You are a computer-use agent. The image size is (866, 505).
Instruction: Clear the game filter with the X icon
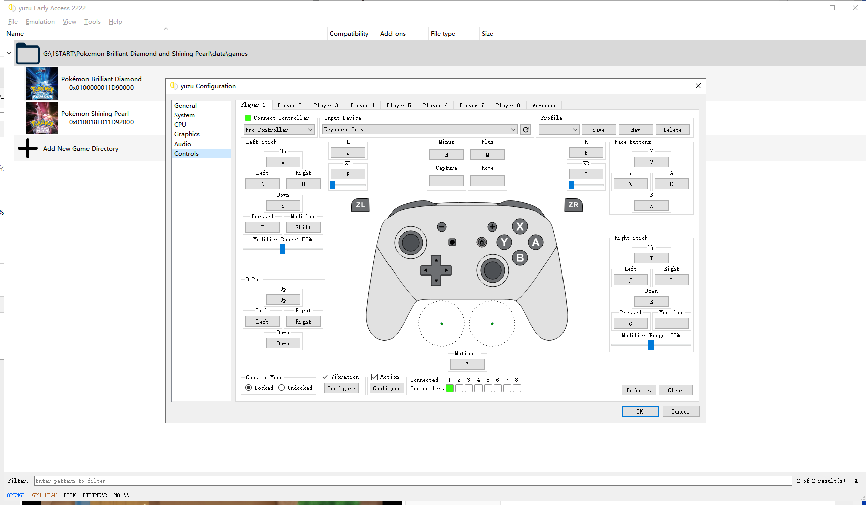point(856,481)
